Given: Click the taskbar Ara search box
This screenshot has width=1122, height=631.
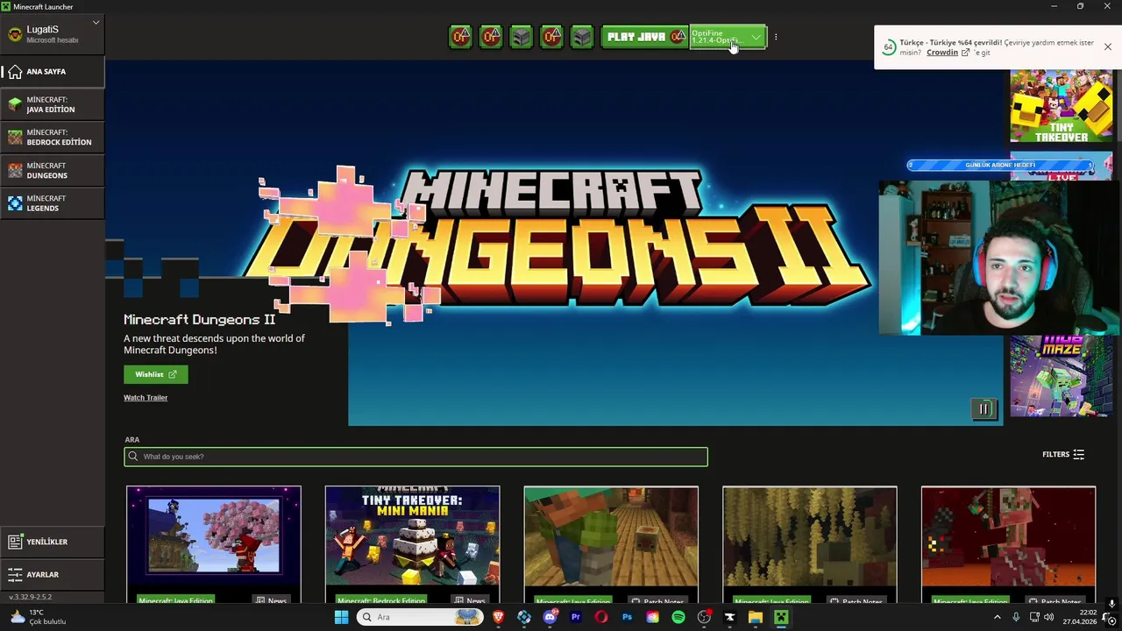Looking at the screenshot, I should tap(421, 617).
